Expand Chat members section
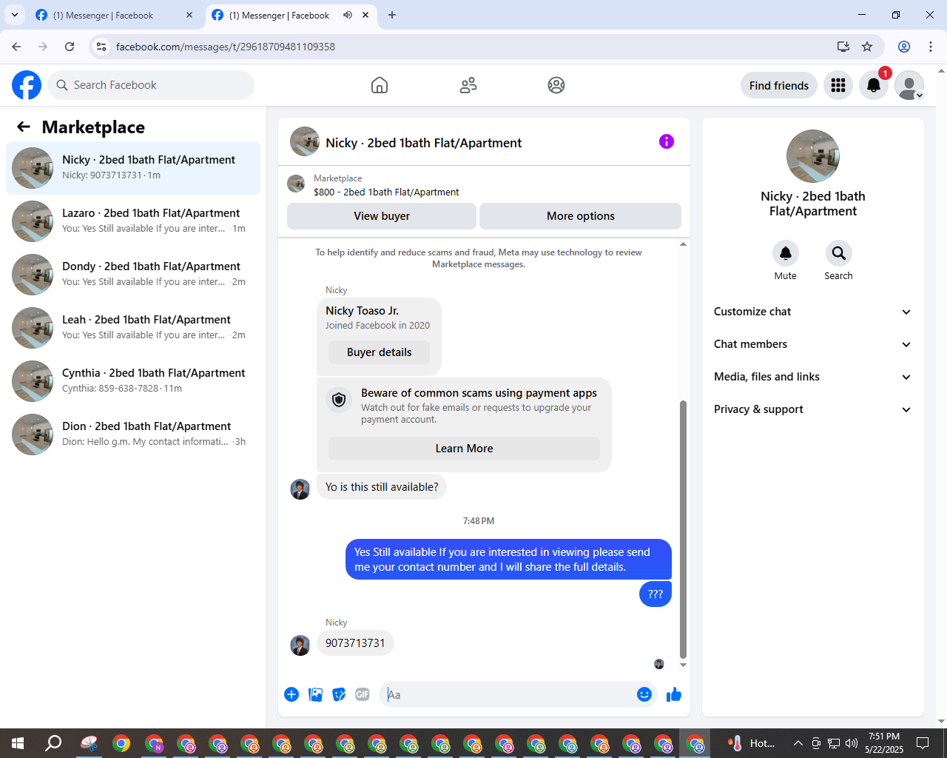 click(x=812, y=344)
